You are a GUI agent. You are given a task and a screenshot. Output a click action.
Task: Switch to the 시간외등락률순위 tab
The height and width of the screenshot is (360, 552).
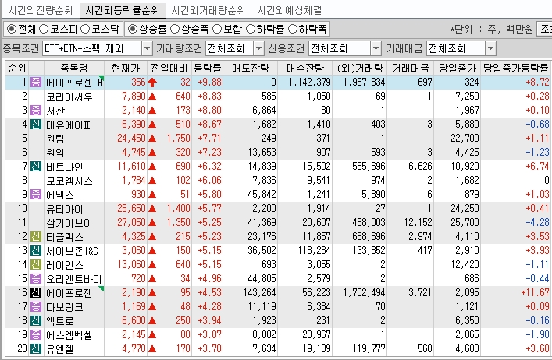[123, 11]
